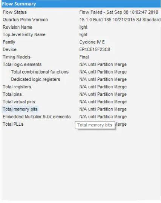Select the Total pins row
This screenshot has width=161, height=203.
pyautogui.click(x=81, y=94)
